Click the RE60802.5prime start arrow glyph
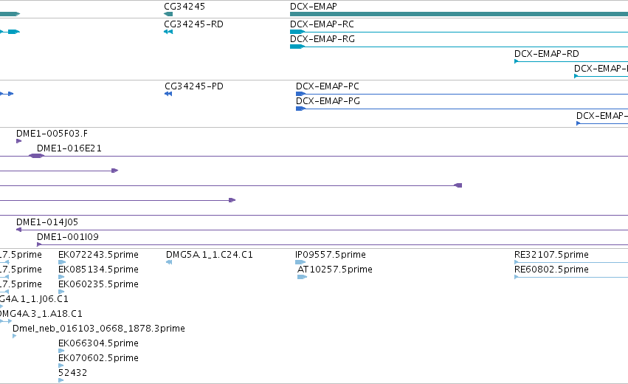The height and width of the screenshot is (384, 628). [517, 277]
